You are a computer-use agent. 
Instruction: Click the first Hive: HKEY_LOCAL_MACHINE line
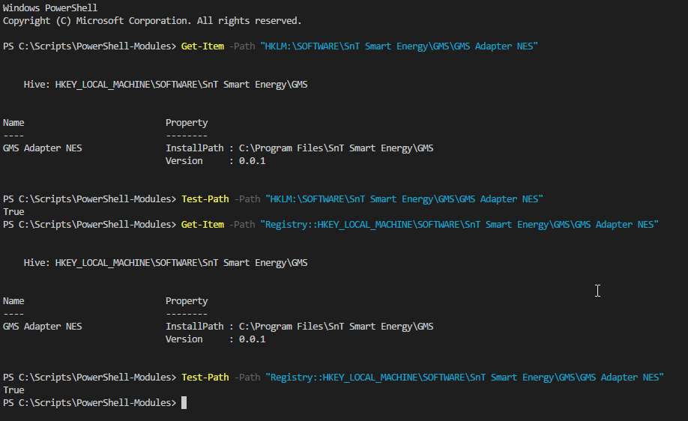click(x=166, y=84)
